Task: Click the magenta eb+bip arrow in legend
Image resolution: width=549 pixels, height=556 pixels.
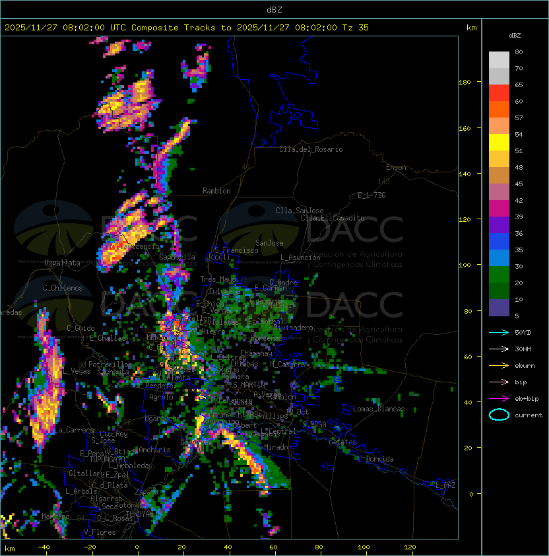Action: [x=499, y=399]
